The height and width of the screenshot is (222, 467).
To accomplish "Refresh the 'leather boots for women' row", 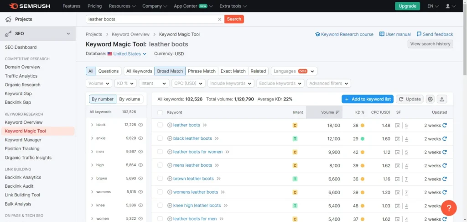I will (x=445, y=152).
